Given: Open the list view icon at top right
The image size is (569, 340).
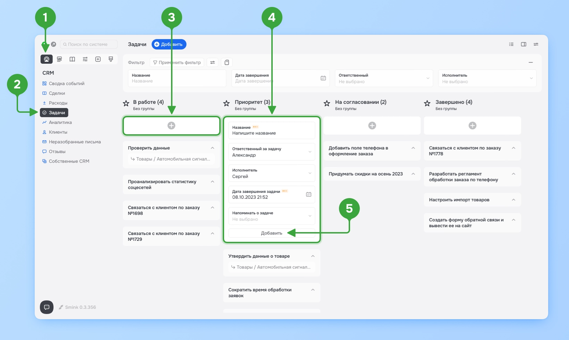Looking at the screenshot, I should [511, 44].
